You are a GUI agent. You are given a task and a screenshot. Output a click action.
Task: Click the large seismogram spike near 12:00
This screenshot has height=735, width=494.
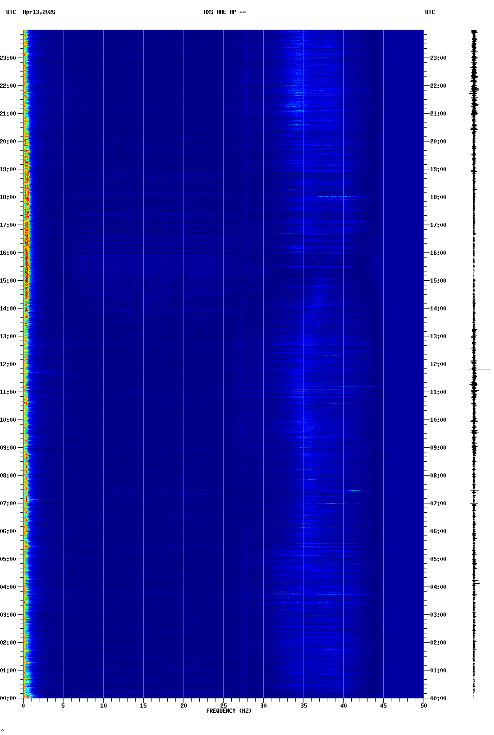coord(482,369)
